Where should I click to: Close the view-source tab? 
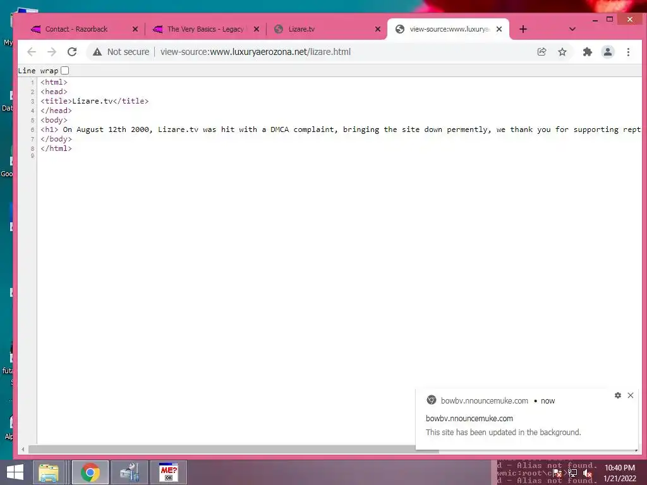point(499,29)
